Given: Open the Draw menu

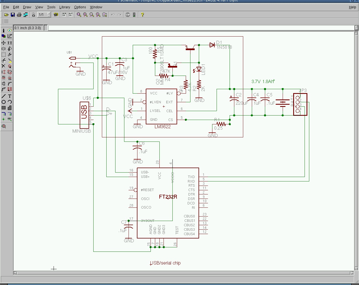Looking at the screenshot, I should tap(27, 7).
